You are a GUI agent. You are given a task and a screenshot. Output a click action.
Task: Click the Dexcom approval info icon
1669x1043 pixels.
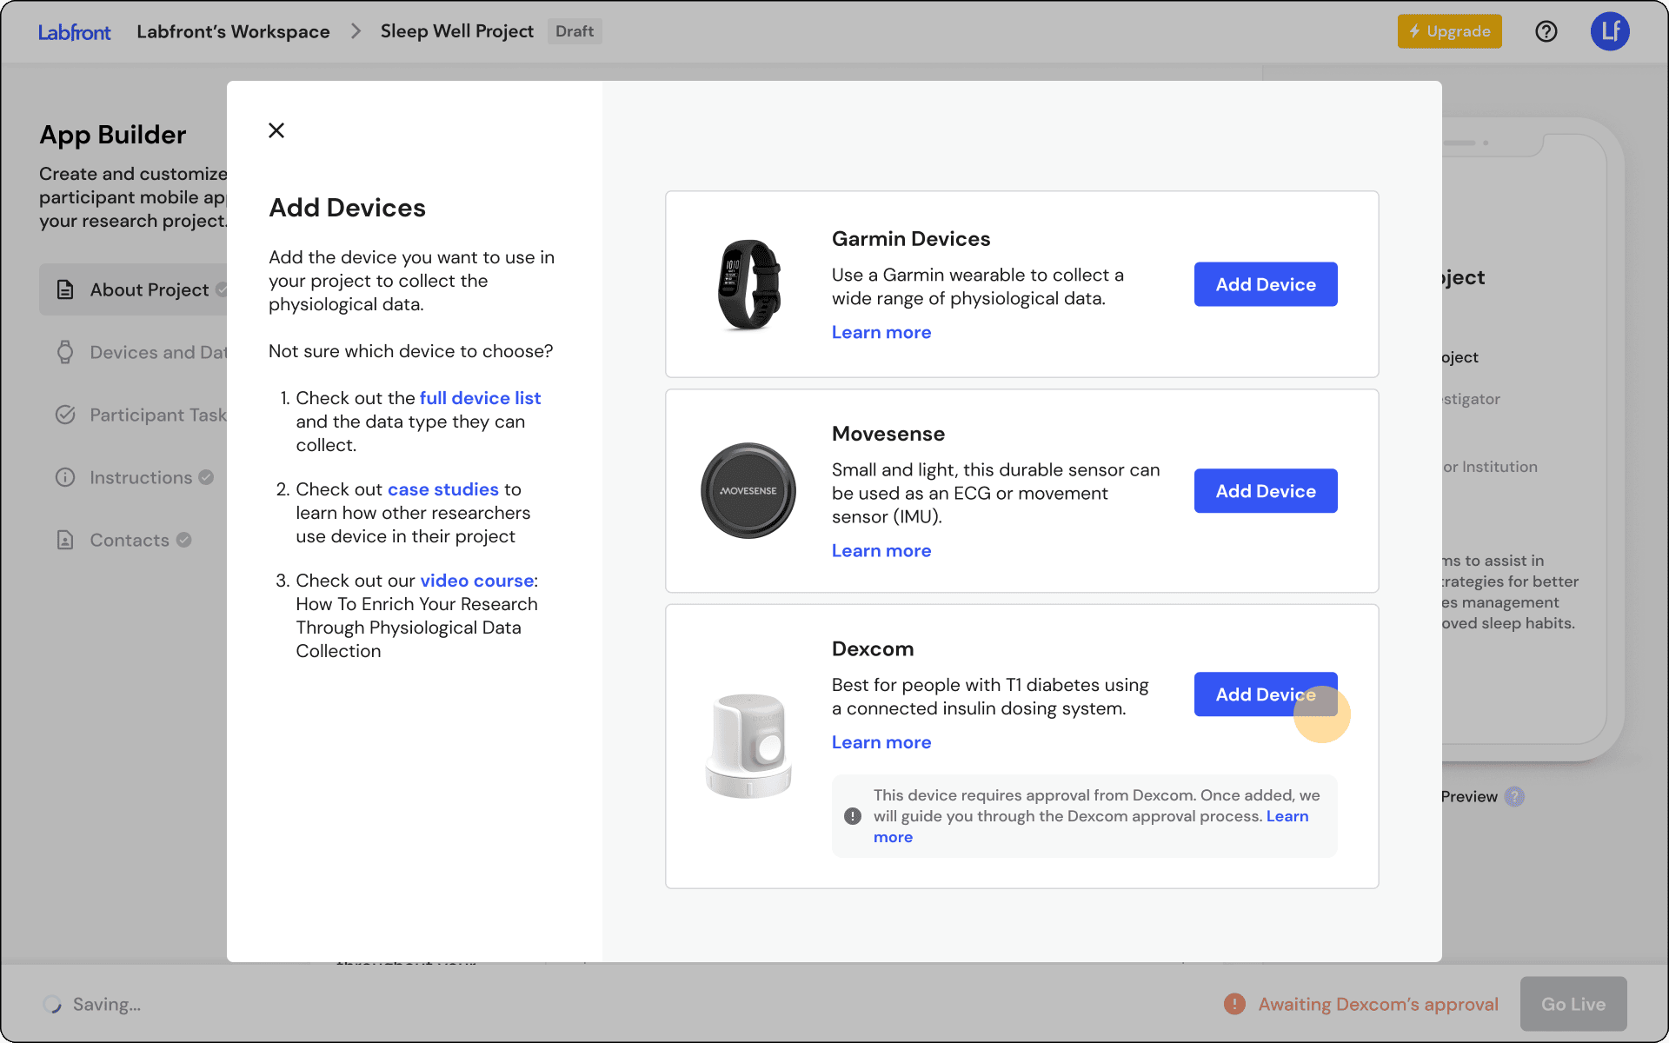point(853,816)
